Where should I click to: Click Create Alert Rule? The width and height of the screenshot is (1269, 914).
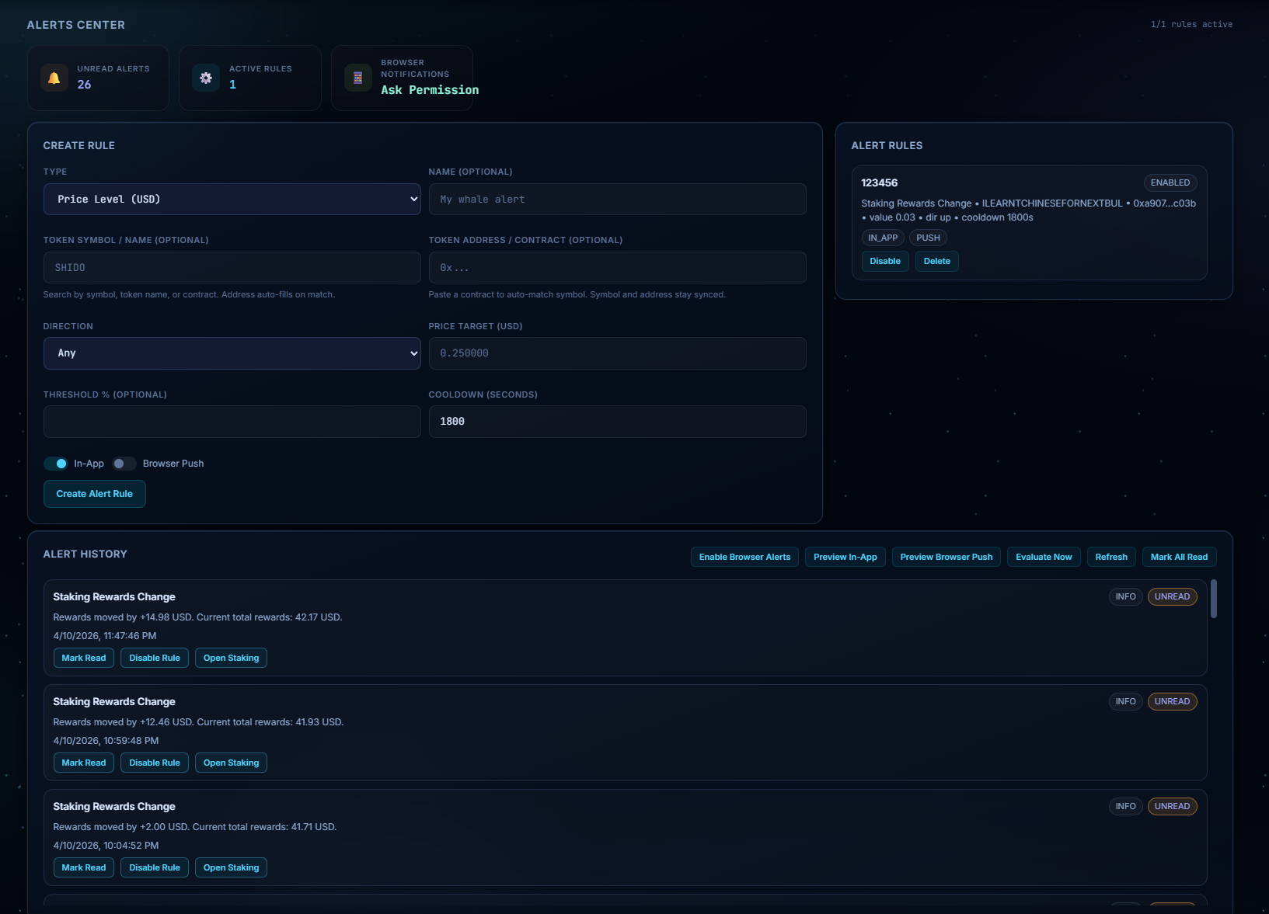tap(94, 493)
